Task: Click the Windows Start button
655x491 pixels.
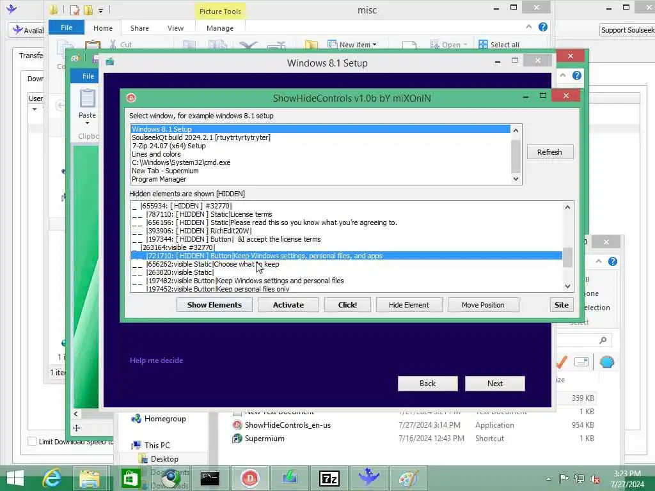Action: click(15, 478)
